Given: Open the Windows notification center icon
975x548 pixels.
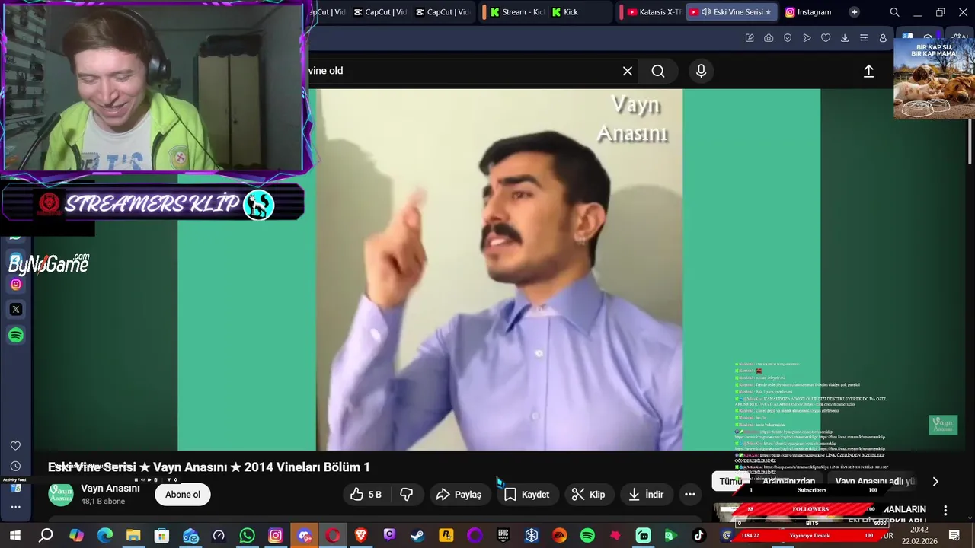Looking at the screenshot, I should pyautogui.click(x=955, y=535).
